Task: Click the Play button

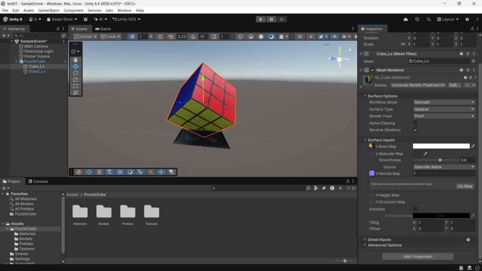Action: point(261,19)
